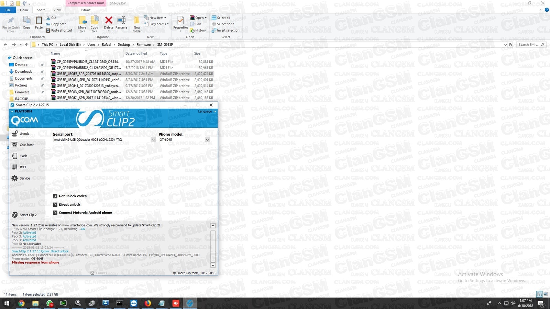Open the Unlock section in Smart-Clip
Screen dimensions: 550x309
click(x=21, y=134)
